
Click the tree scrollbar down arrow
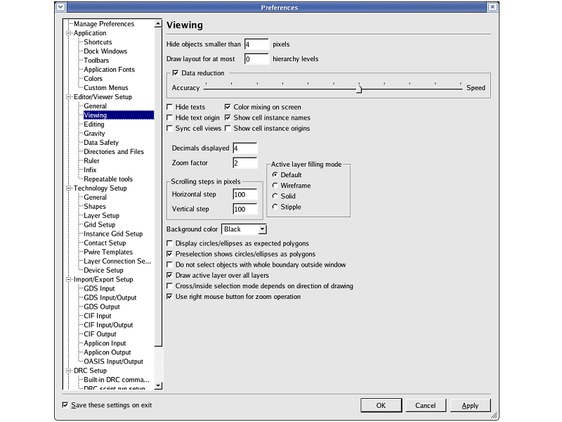click(x=158, y=385)
